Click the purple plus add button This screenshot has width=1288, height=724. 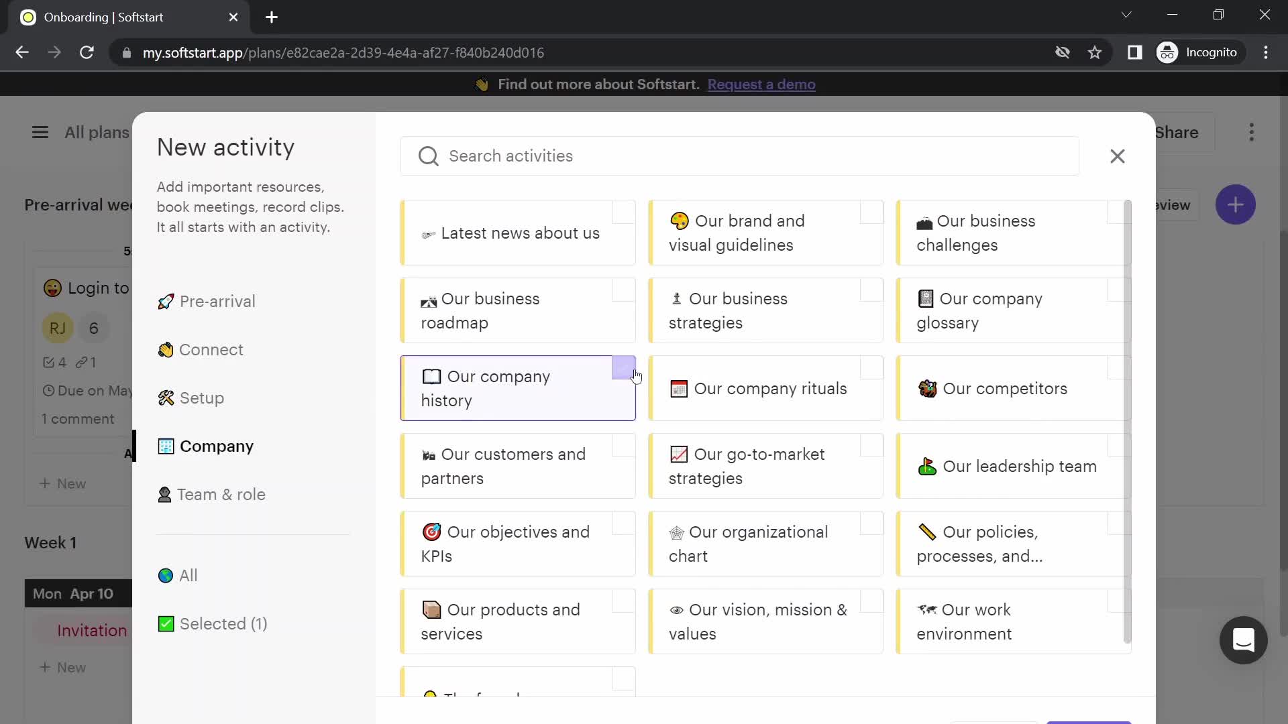tap(1235, 205)
